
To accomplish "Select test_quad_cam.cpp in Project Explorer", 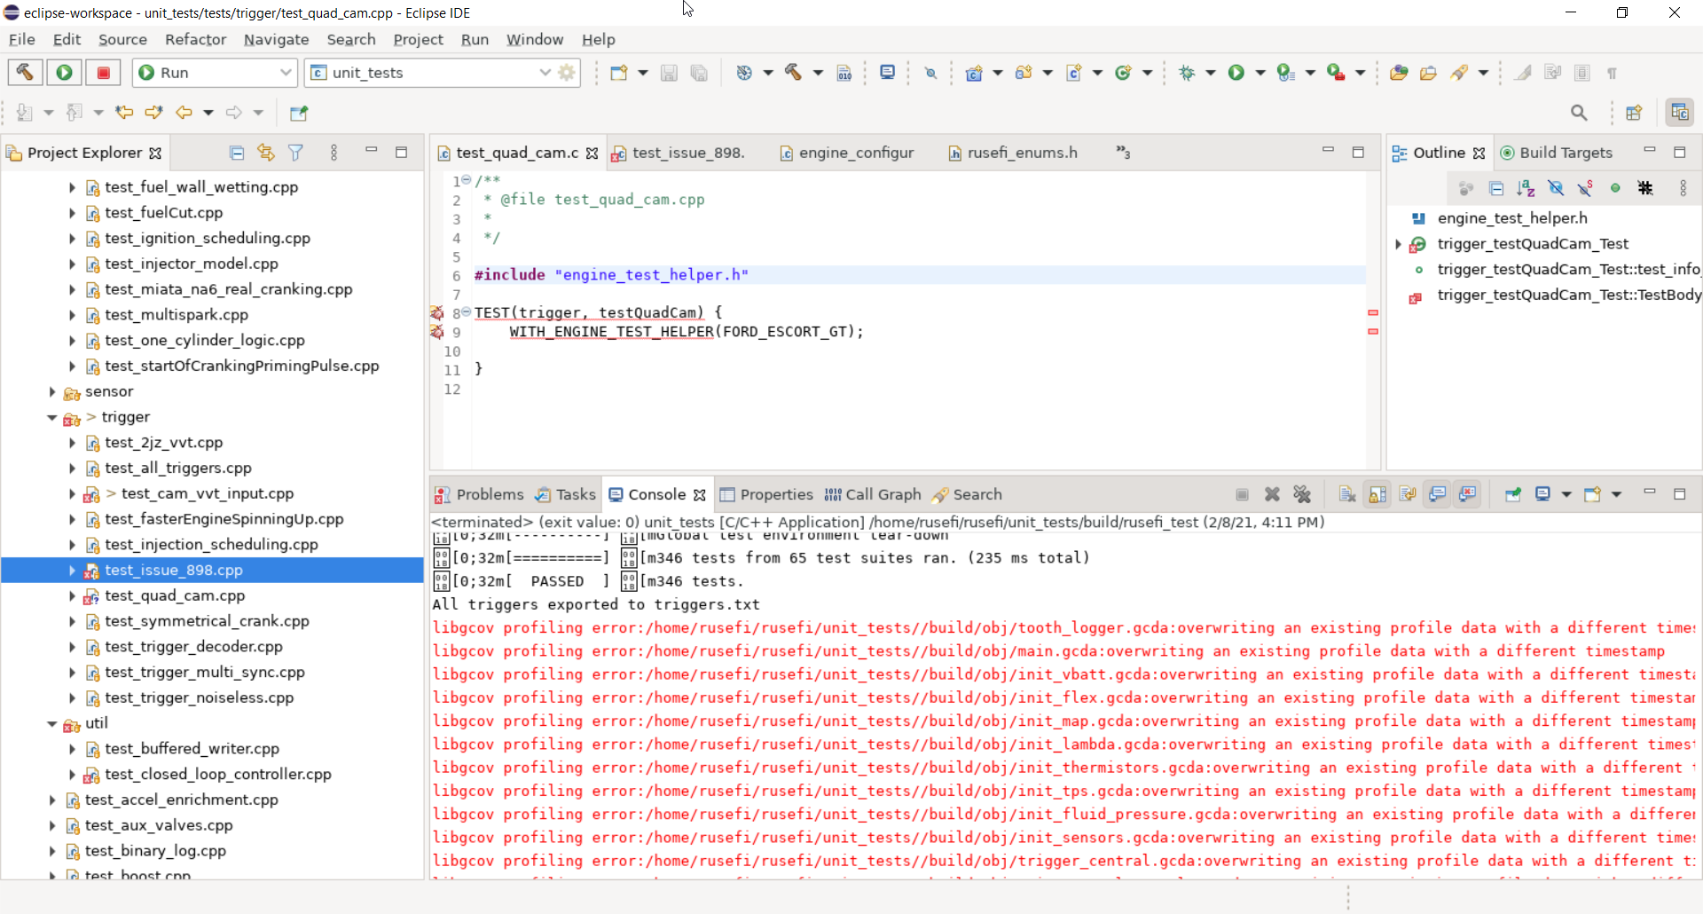I will coord(175,596).
